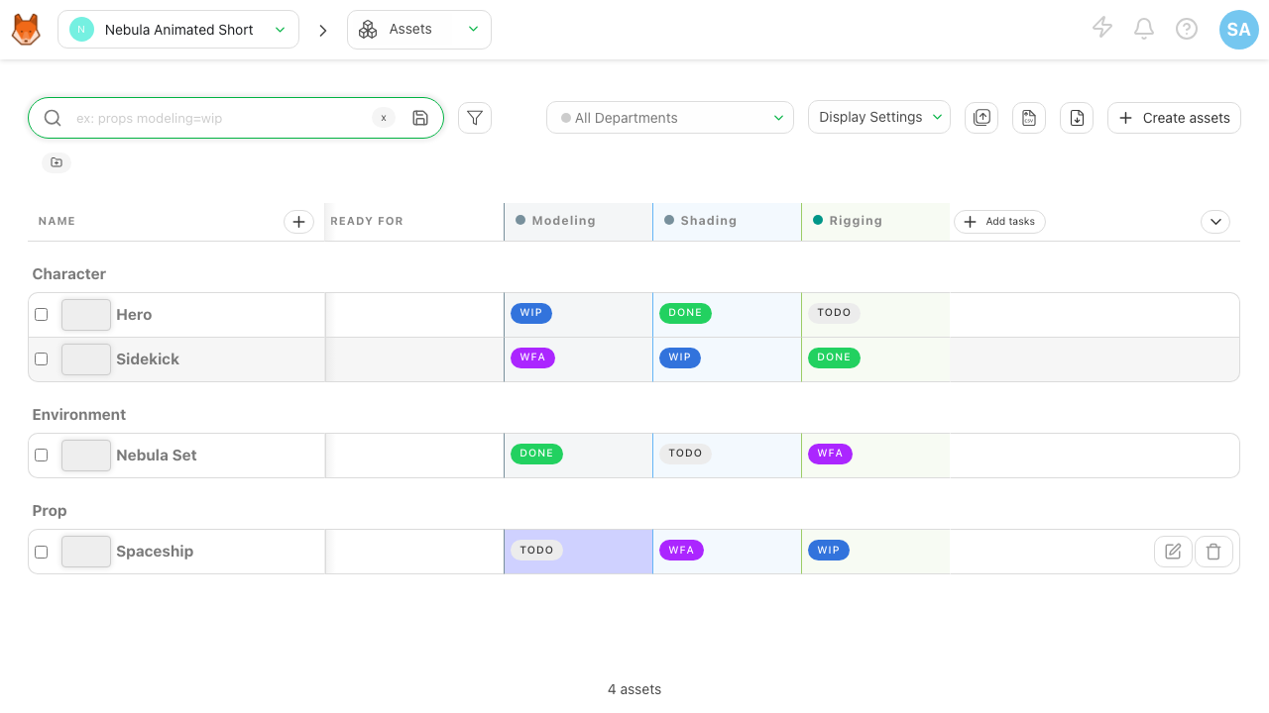The image size is (1269, 713).
Task: Click the Assets cubes icon
Action: pyautogui.click(x=368, y=30)
